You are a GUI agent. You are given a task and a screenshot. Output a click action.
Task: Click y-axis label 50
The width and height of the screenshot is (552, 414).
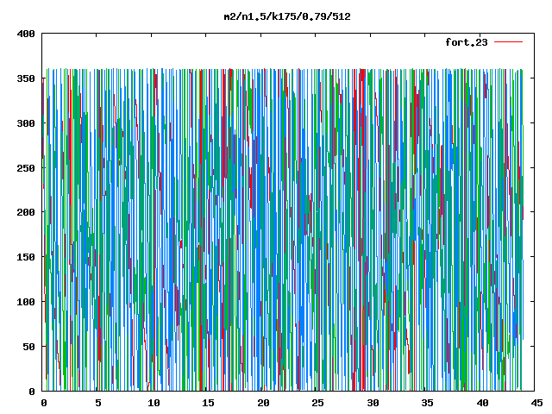click(x=28, y=347)
